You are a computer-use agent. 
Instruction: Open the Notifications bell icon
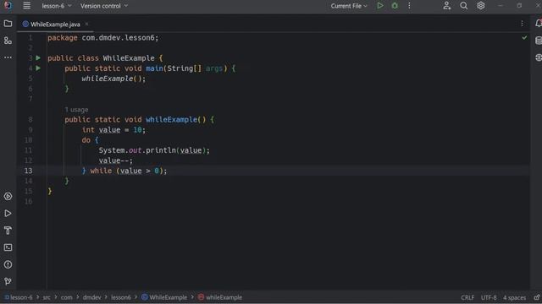pos(539,24)
